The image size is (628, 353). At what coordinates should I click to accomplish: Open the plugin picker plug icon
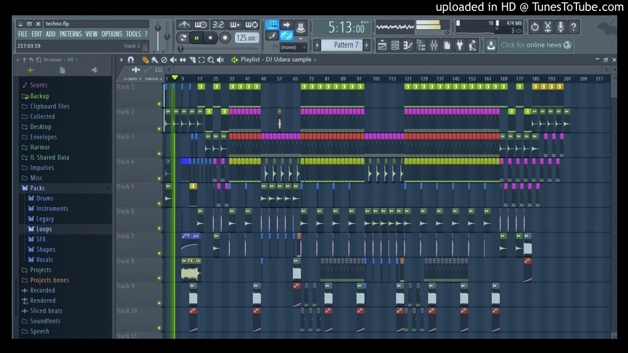click(460, 45)
